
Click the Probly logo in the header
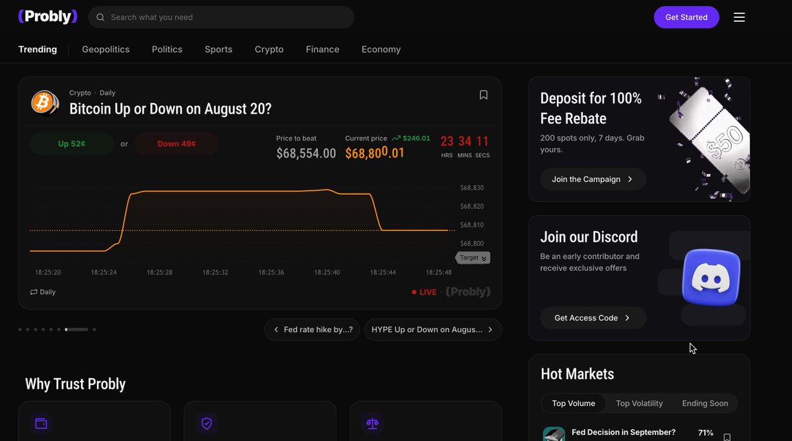point(48,17)
